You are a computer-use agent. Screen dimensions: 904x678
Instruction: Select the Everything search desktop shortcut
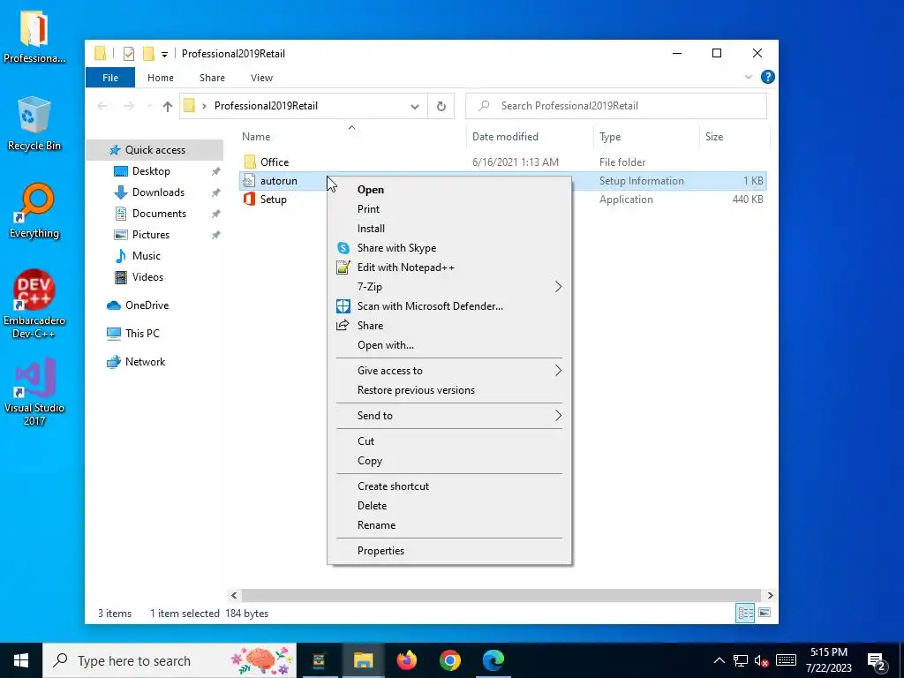tap(34, 211)
